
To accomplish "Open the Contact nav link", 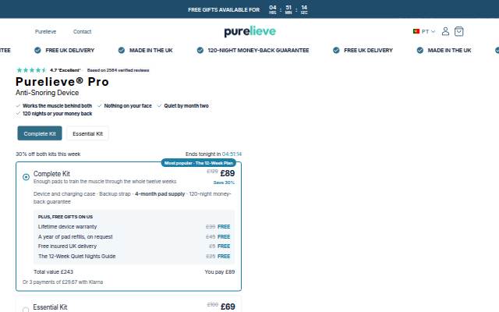I will coord(82,31).
